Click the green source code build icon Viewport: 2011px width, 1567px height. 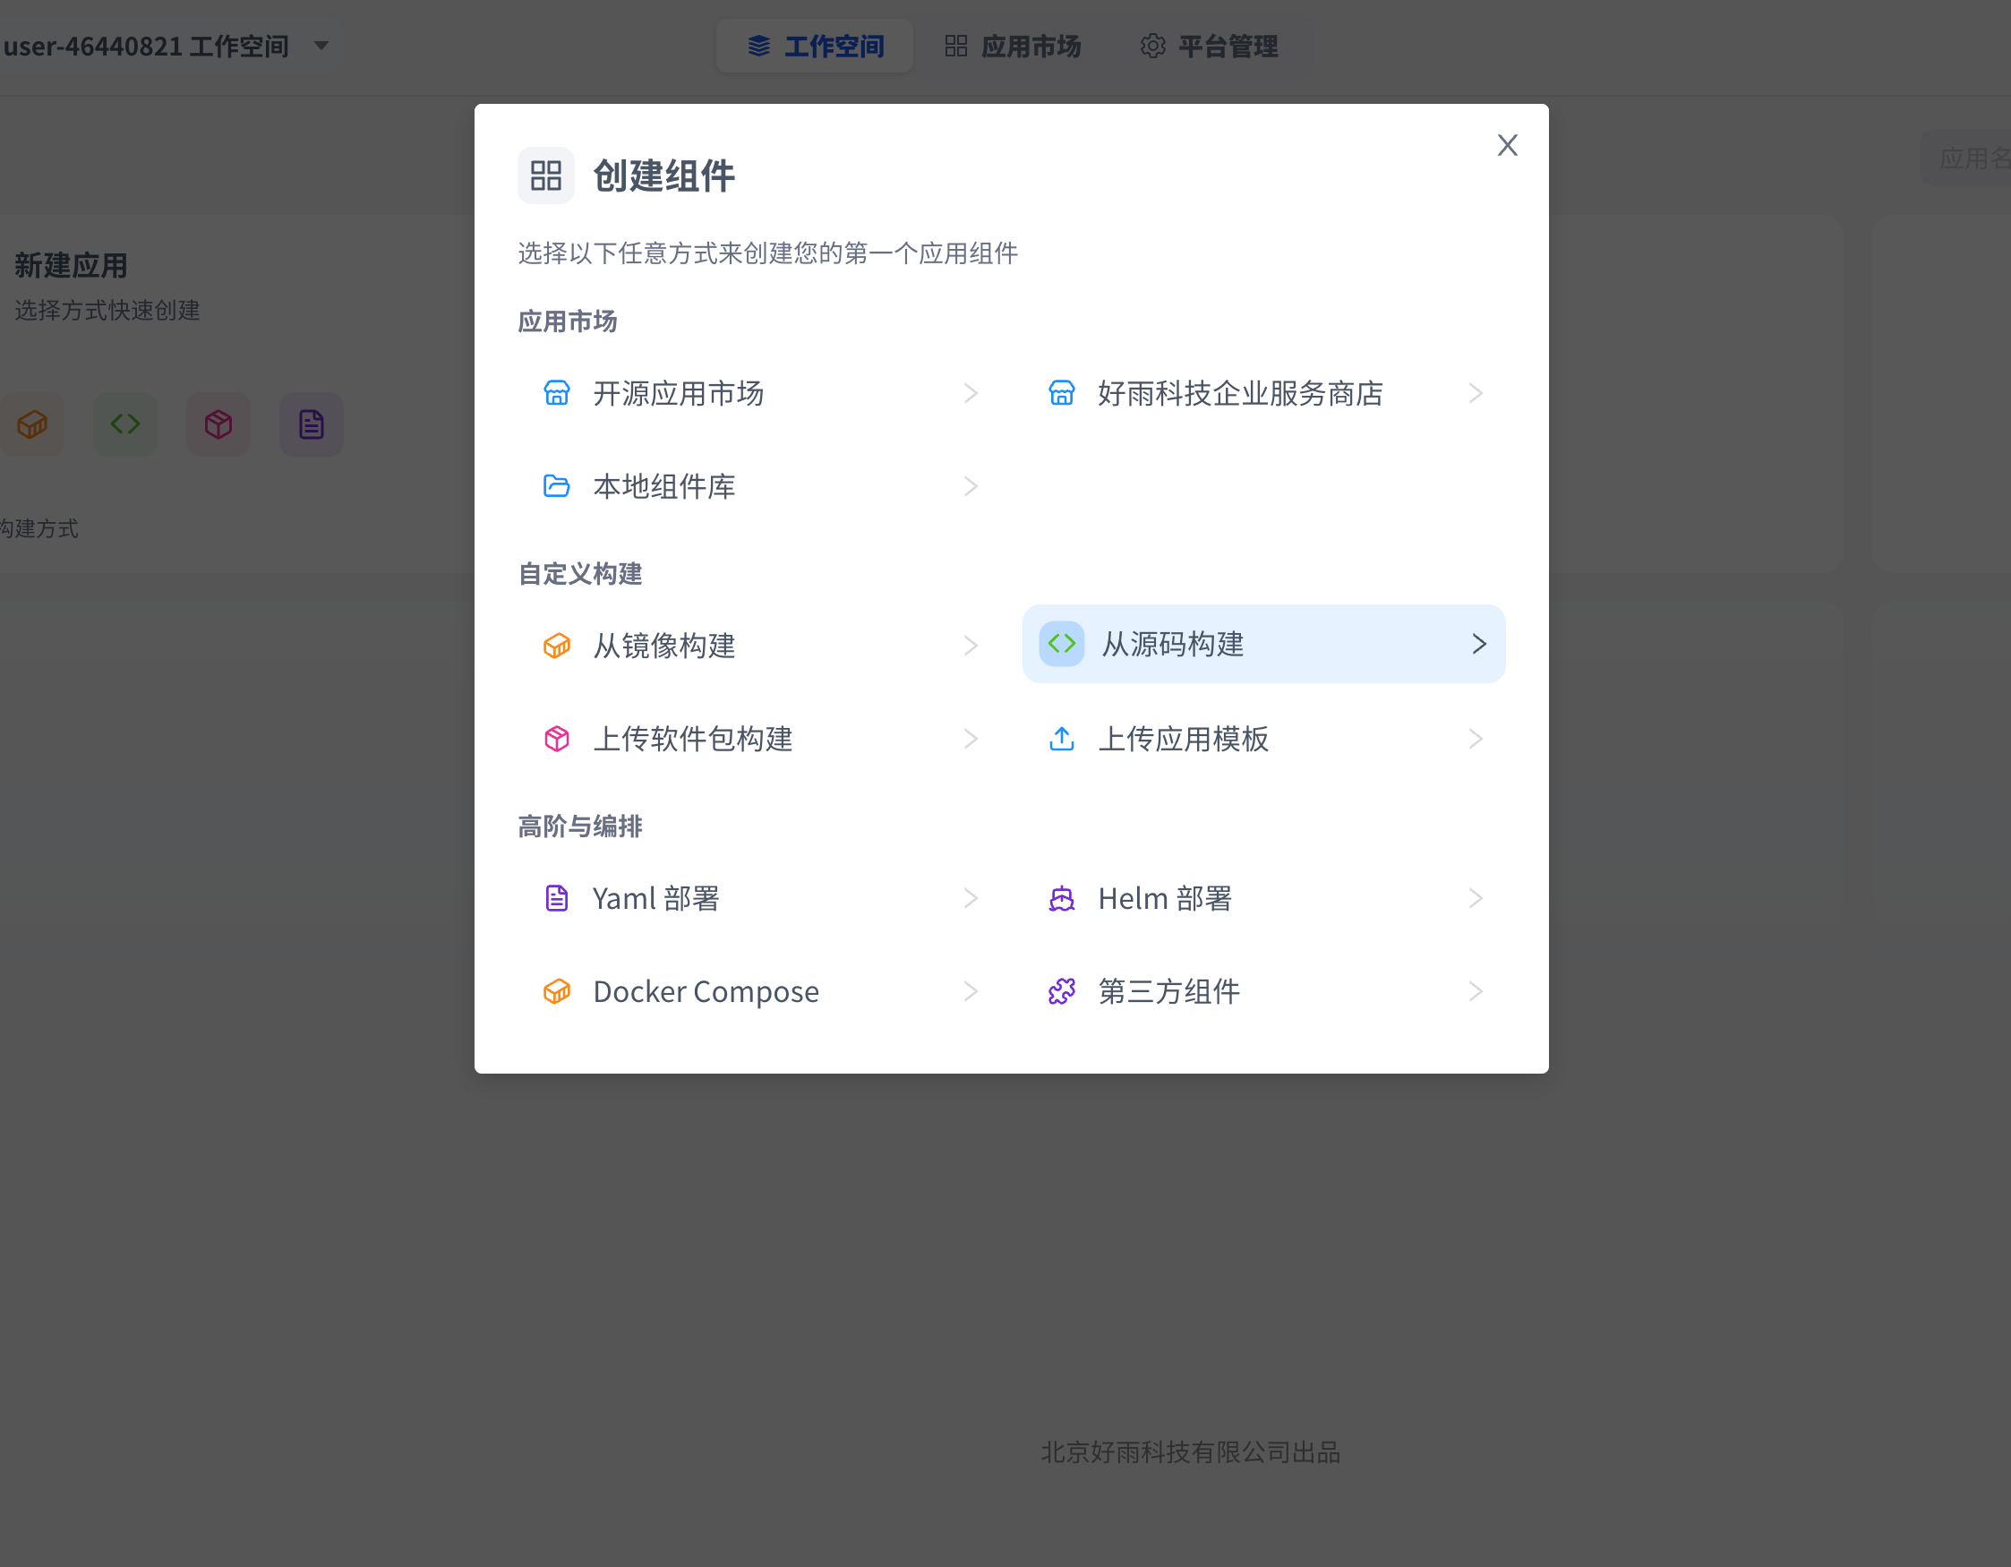pos(1062,644)
